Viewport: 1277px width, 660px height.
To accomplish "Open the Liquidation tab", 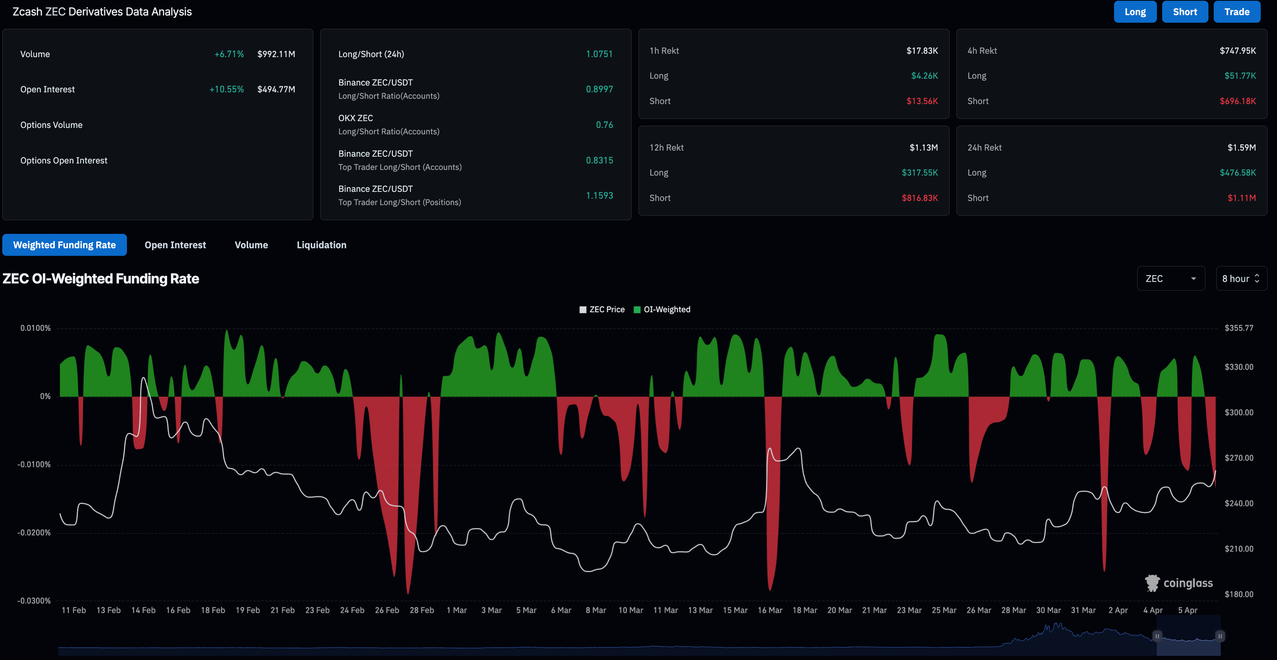I will point(321,245).
